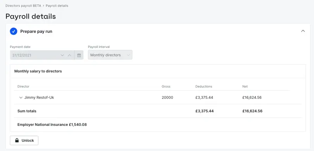Click the Jimmy Restof-Uk name
This screenshot has width=314, height=151.
click(x=39, y=98)
